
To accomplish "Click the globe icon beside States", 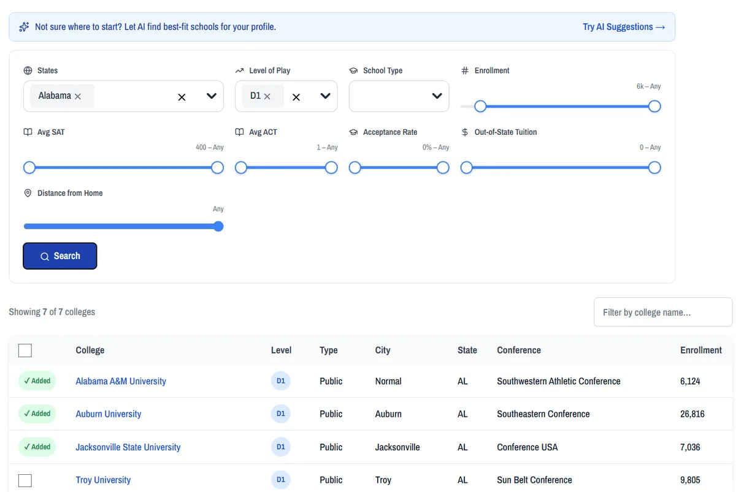I will click(x=28, y=70).
